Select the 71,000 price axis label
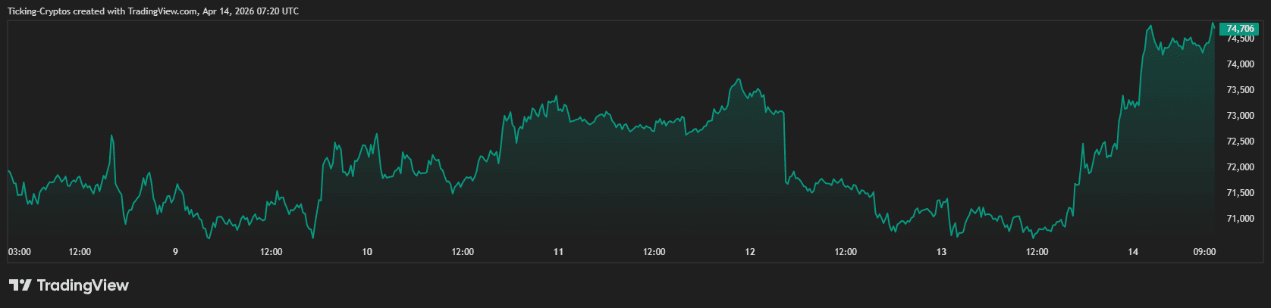1271x308 pixels. click(x=1240, y=219)
